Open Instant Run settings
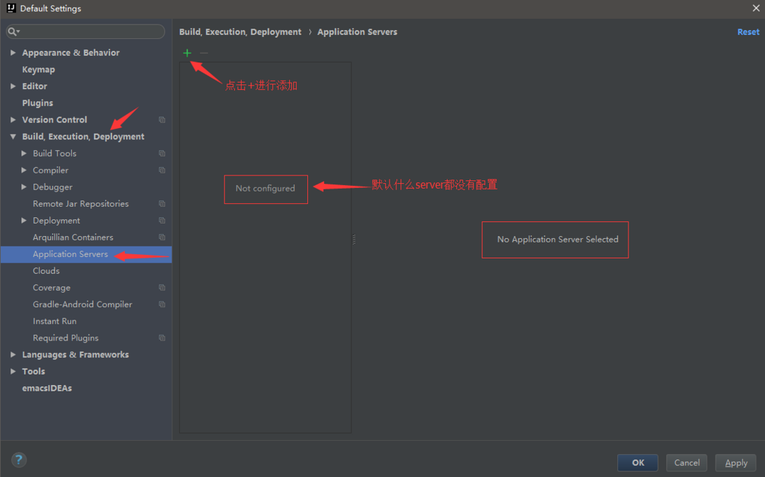Image resolution: width=765 pixels, height=477 pixels. click(x=54, y=322)
